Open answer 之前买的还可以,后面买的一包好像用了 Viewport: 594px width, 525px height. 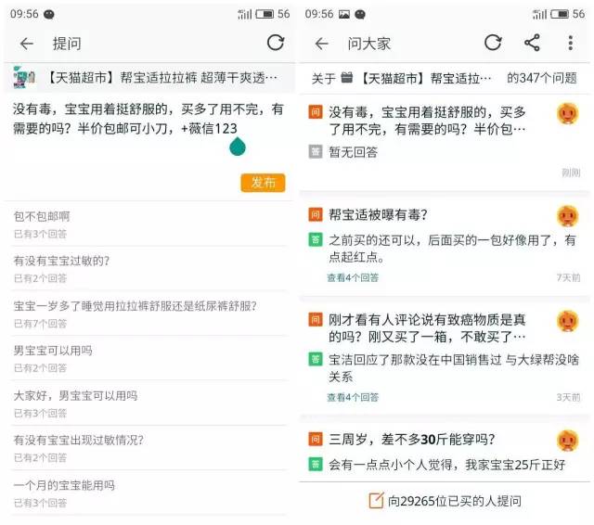coord(452,249)
